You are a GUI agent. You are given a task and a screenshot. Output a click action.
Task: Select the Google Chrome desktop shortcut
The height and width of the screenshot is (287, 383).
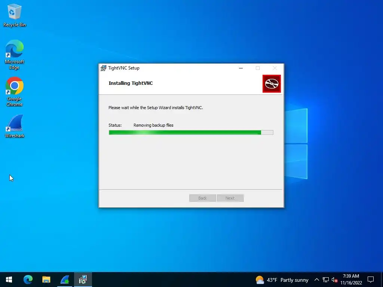15,92
